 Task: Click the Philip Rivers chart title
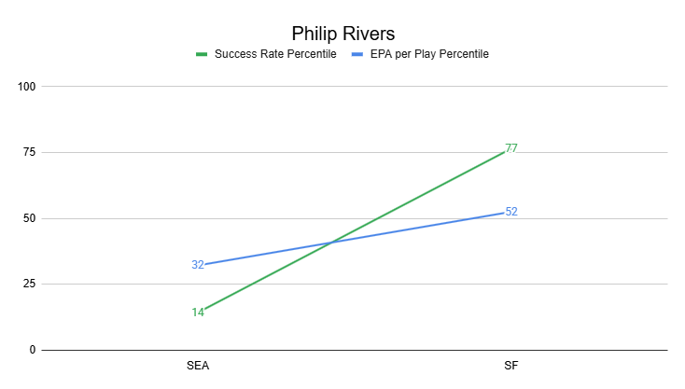coord(342,33)
